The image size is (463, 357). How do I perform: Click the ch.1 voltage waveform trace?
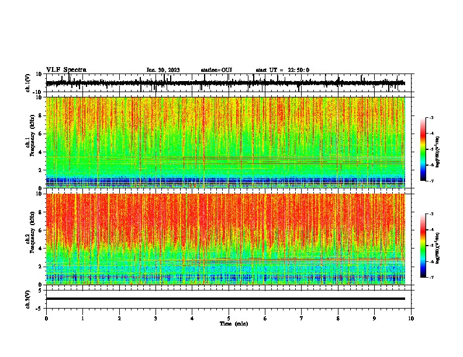coord(225,83)
